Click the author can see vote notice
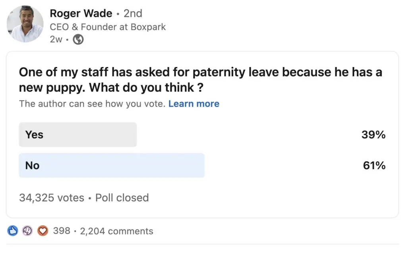 pyautogui.click(x=92, y=104)
